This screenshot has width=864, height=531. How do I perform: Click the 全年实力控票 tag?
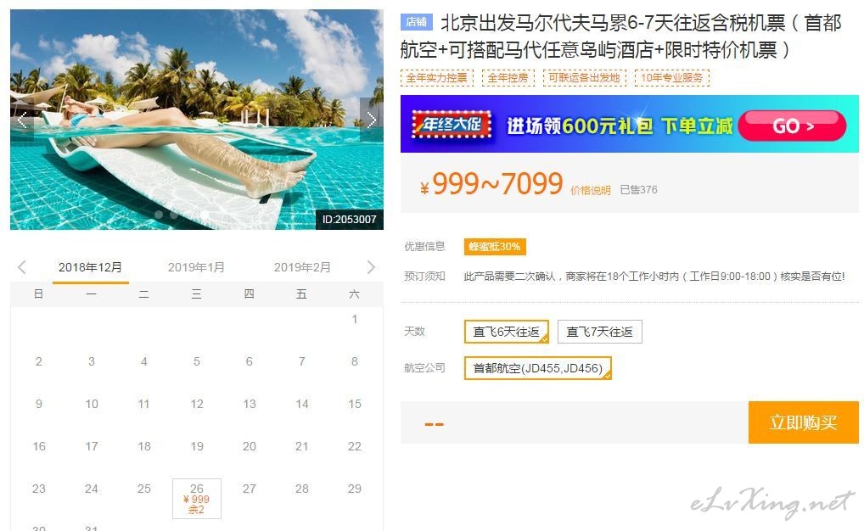pos(436,78)
